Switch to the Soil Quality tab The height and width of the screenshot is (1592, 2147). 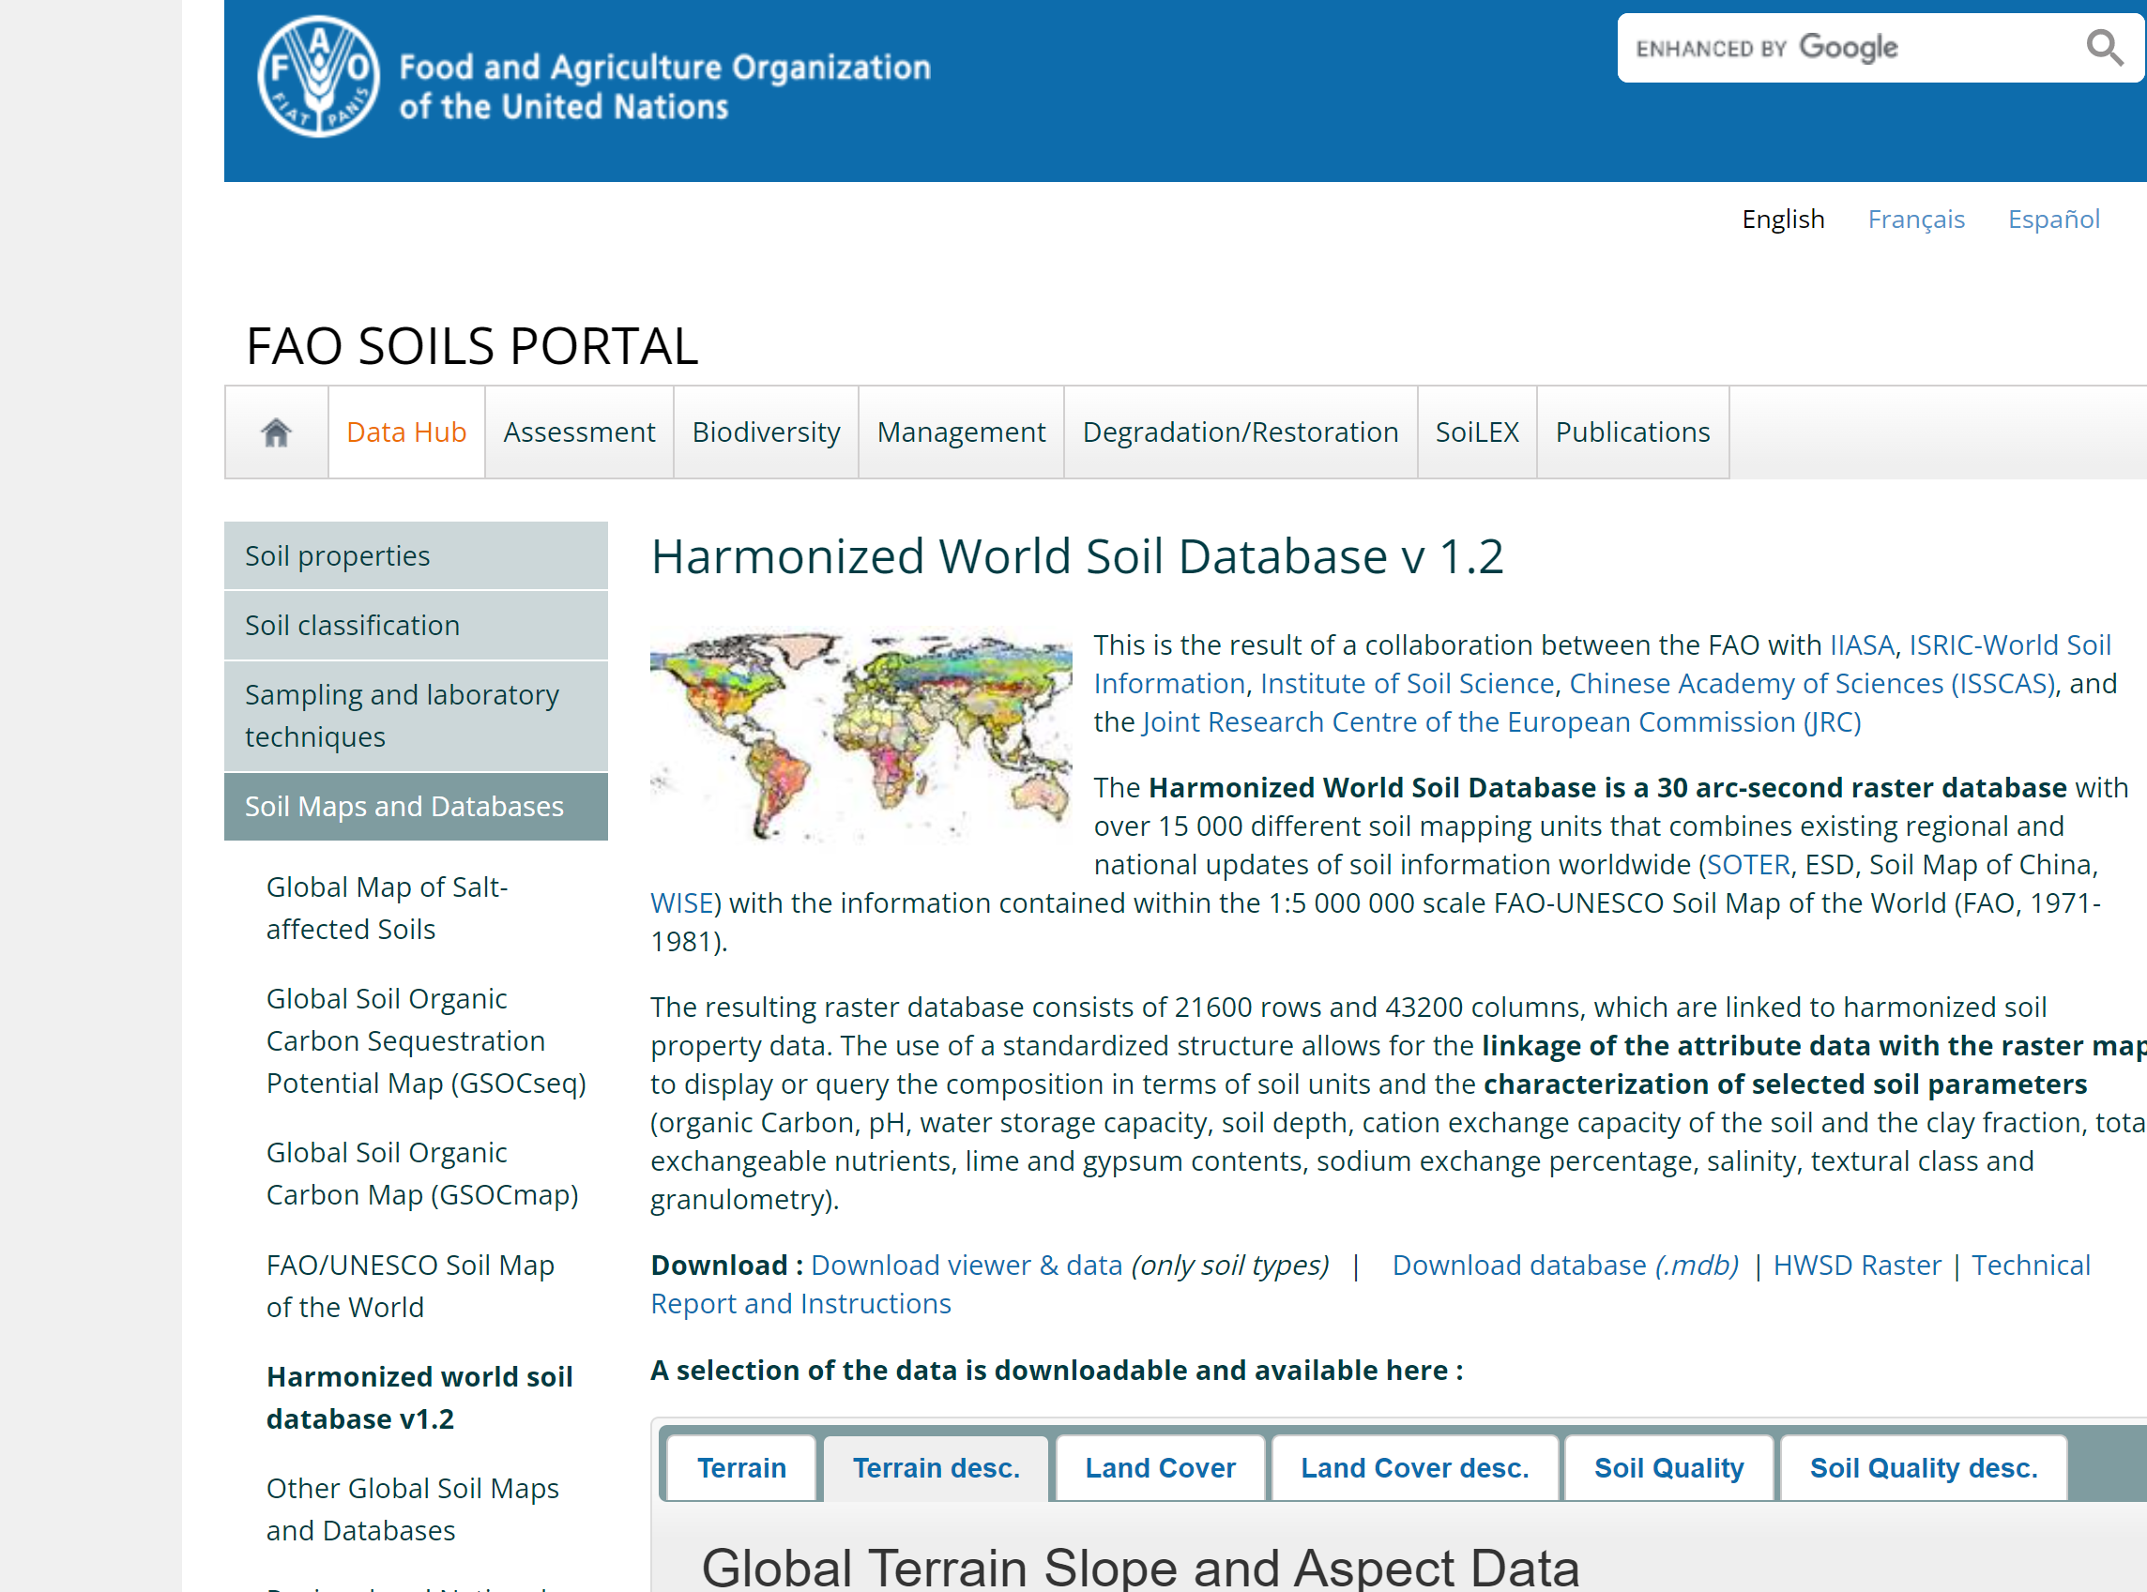(1669, 1467)
